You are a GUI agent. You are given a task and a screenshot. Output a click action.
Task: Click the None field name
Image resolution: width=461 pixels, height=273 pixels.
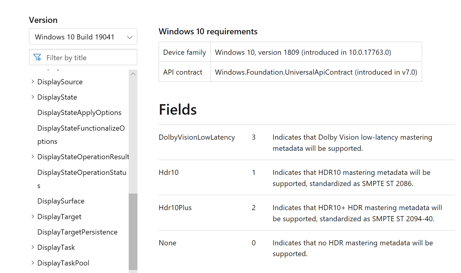click(167, 243)
